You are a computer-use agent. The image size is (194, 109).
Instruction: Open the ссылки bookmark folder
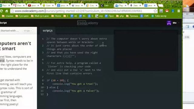(8, 16)
